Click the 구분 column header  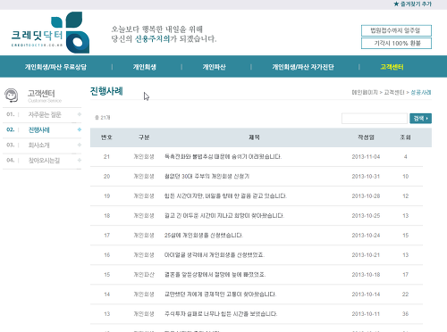click(144, 137)
